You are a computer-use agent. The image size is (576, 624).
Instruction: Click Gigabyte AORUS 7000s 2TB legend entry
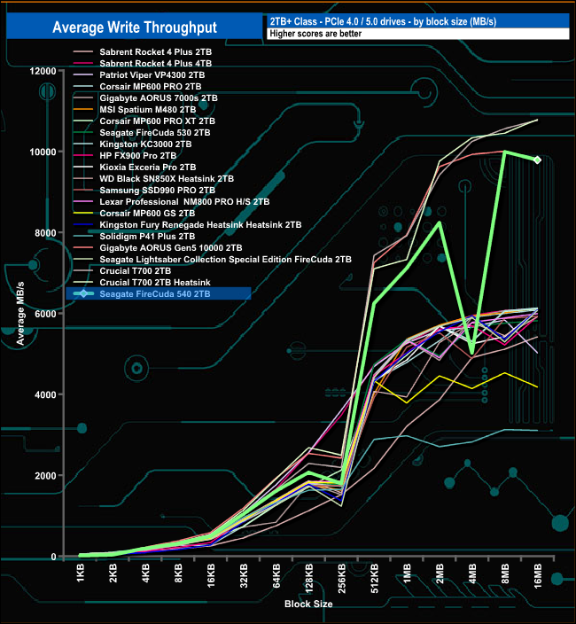[159, 97]
